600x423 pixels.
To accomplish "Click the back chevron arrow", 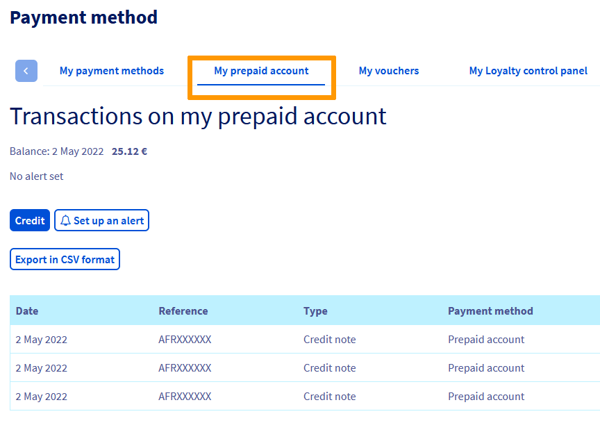I will [x=26, y=71].
